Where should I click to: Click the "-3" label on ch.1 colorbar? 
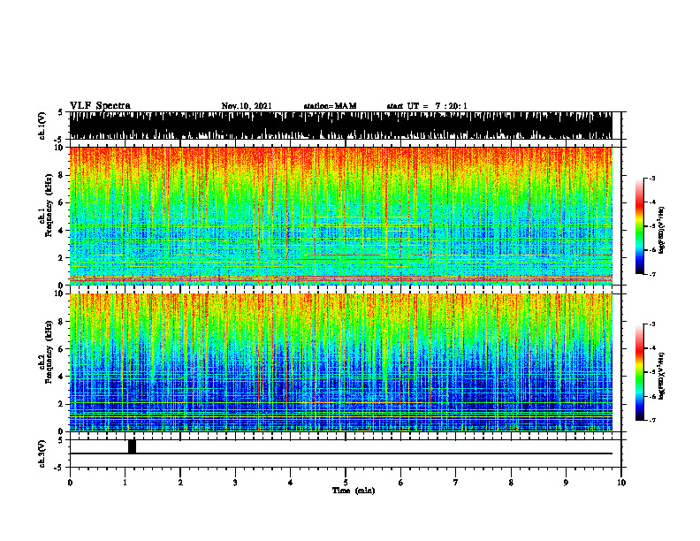click(x=651, y=178)
